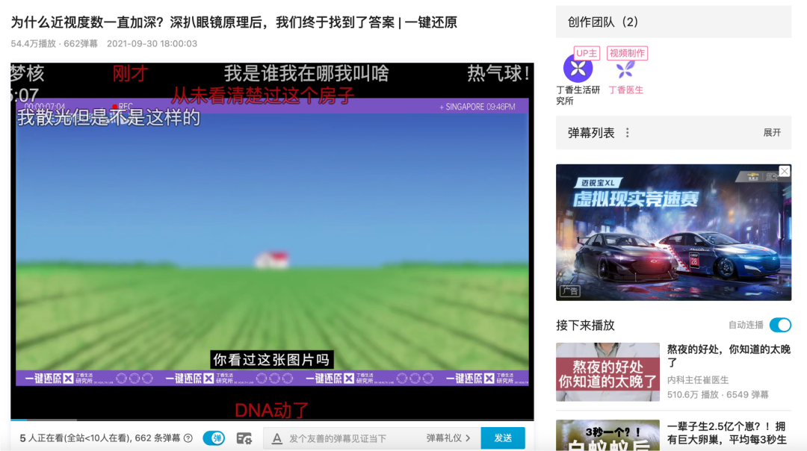The width and height of the screenshot is (807, 451).
Task: Send danmaku with 发送 button
Action: point(503,438)
